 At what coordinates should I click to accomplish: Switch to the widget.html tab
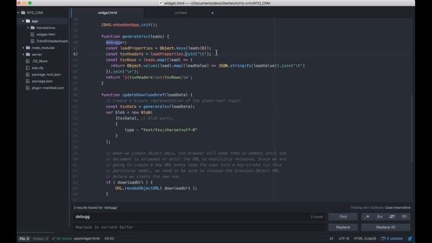[x=107, y=13]
